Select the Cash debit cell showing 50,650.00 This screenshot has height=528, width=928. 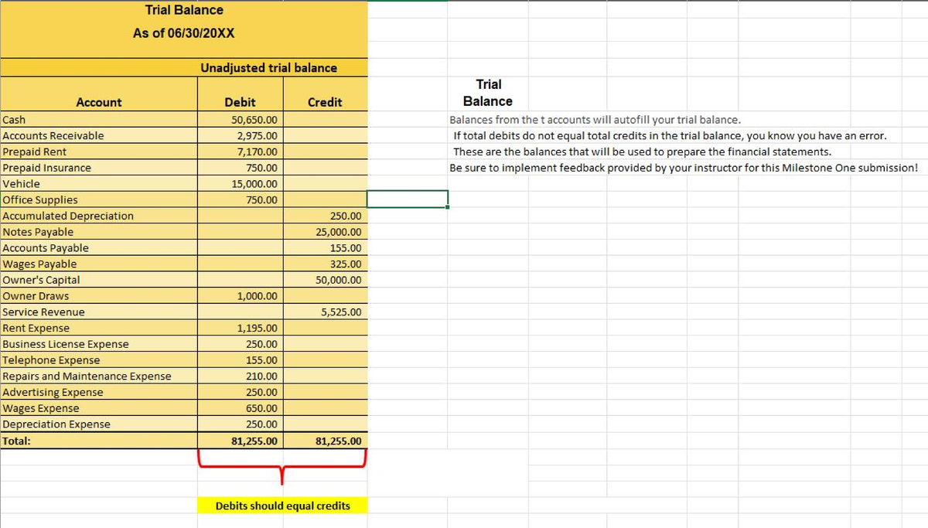(x=254, y=120)
